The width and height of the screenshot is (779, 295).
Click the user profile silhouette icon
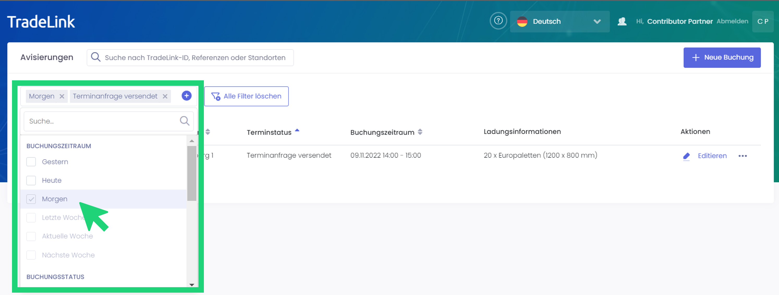(622, 21)
